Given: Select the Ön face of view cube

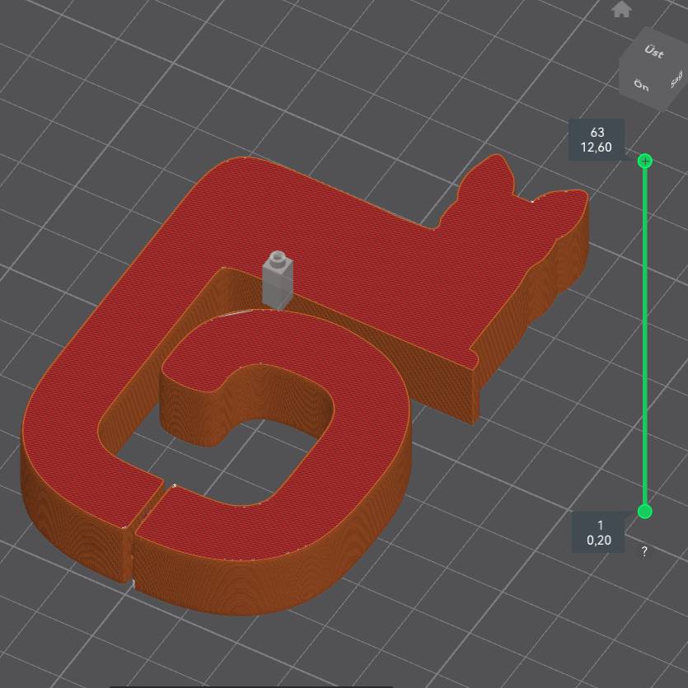Looking at the screenshot, I should [642, 85].
